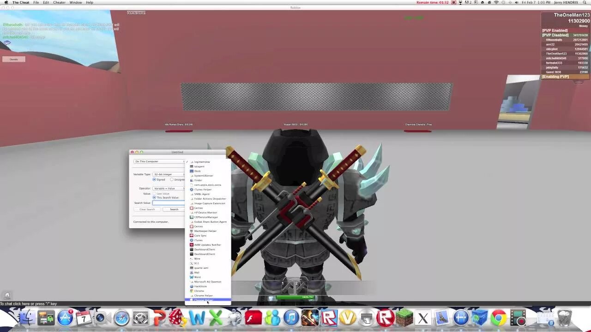Open the Window menu
Viewport: 591px width, 332px height.
click(x=76, y=2)
